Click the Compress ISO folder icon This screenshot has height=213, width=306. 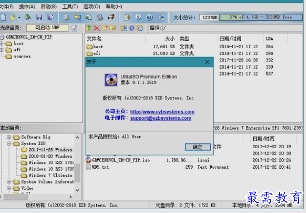click(78, 18)
